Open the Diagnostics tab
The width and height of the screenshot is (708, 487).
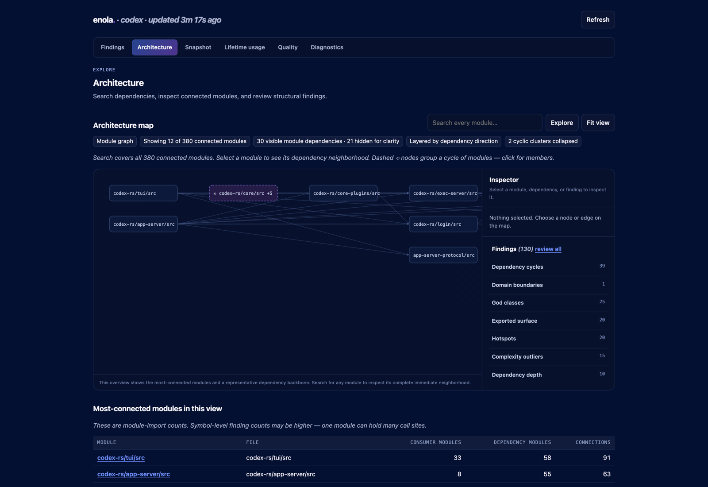click(327, 47)
